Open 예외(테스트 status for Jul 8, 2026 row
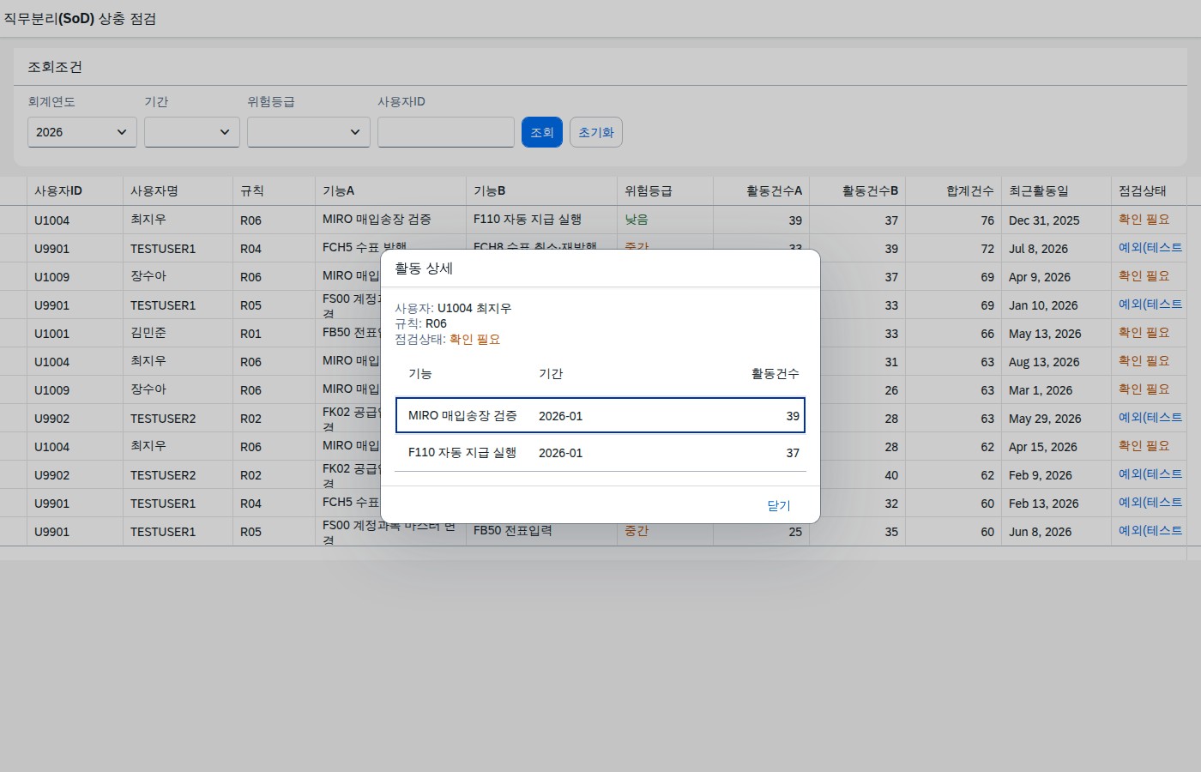Screen dimensions: 1201x772 point(1150,248)
